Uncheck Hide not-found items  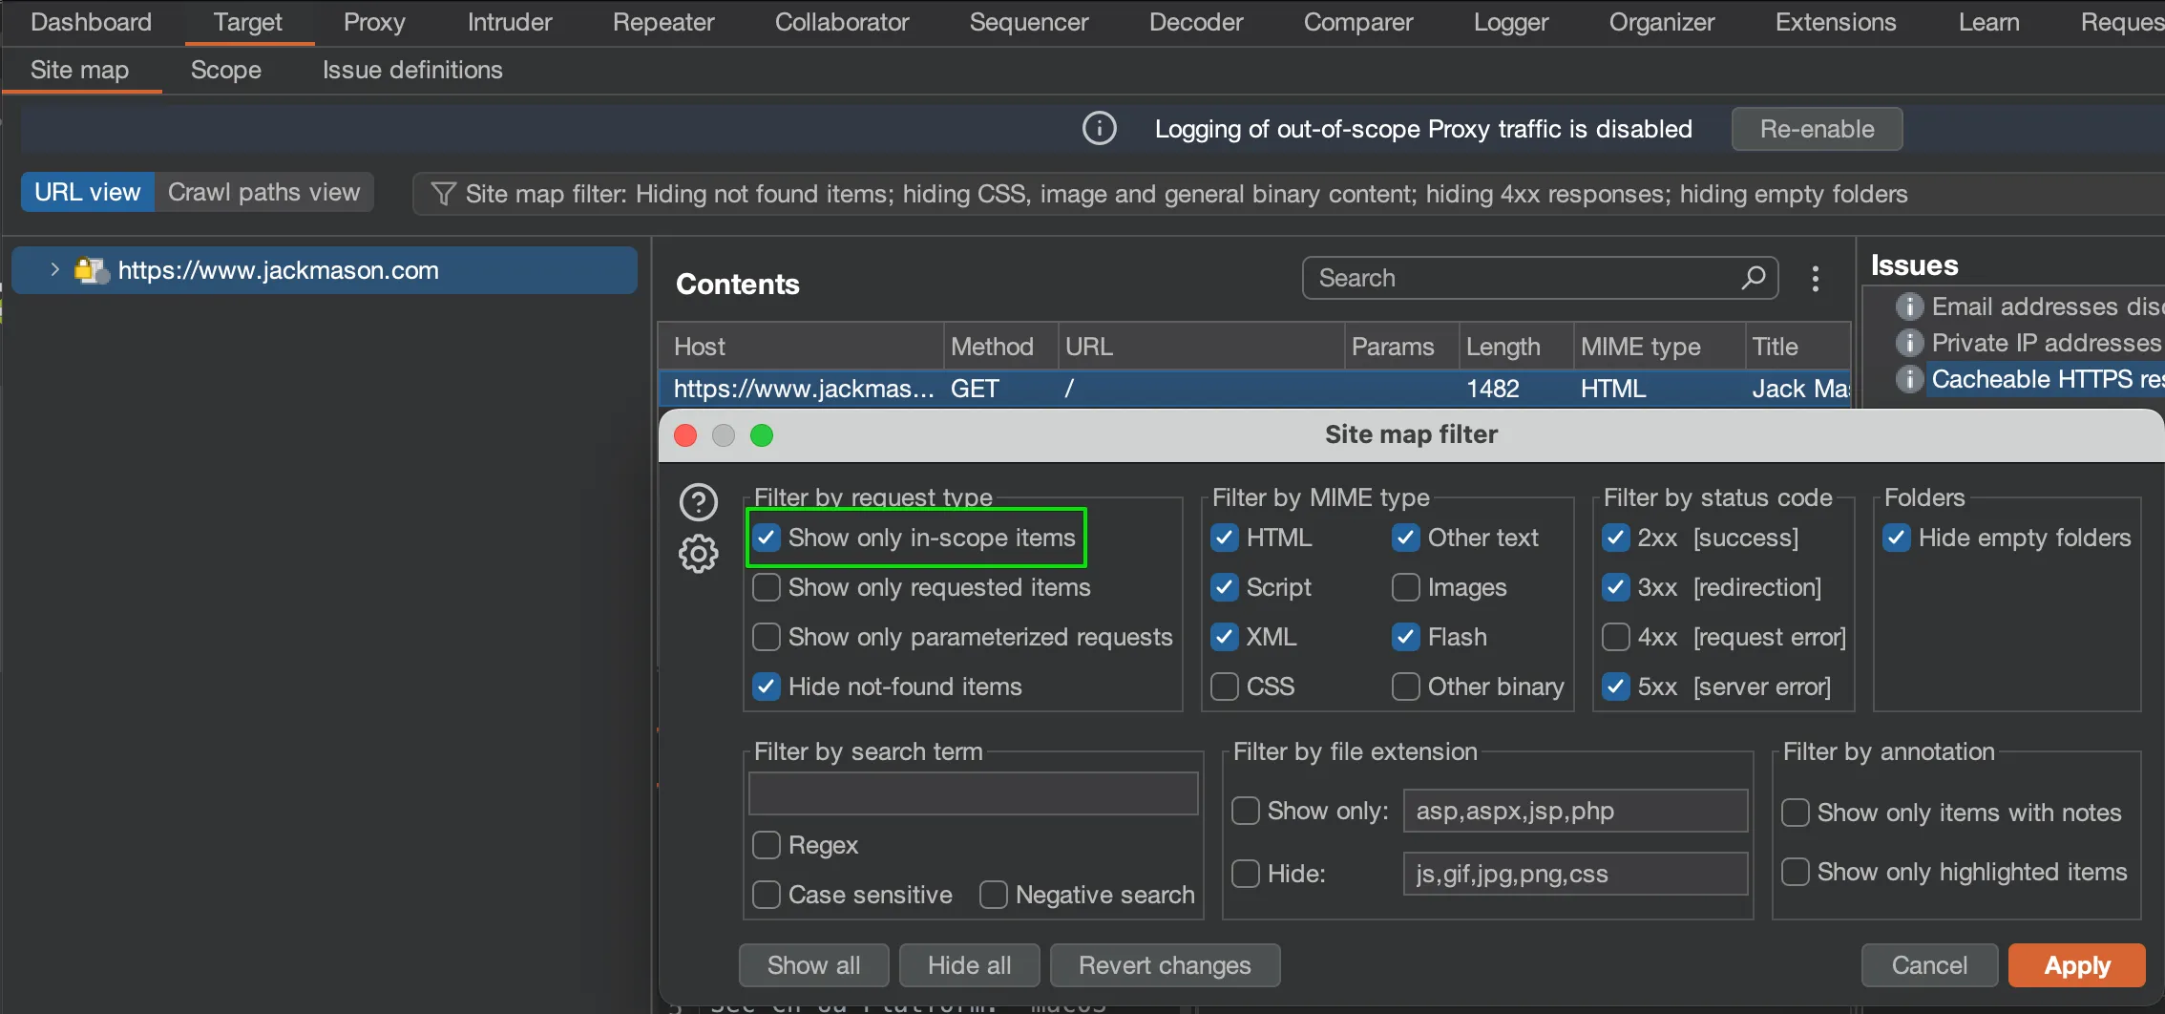[767, 687]
